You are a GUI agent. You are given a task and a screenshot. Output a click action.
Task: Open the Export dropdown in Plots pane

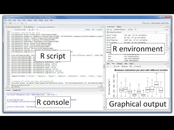(x=125, y=66)
